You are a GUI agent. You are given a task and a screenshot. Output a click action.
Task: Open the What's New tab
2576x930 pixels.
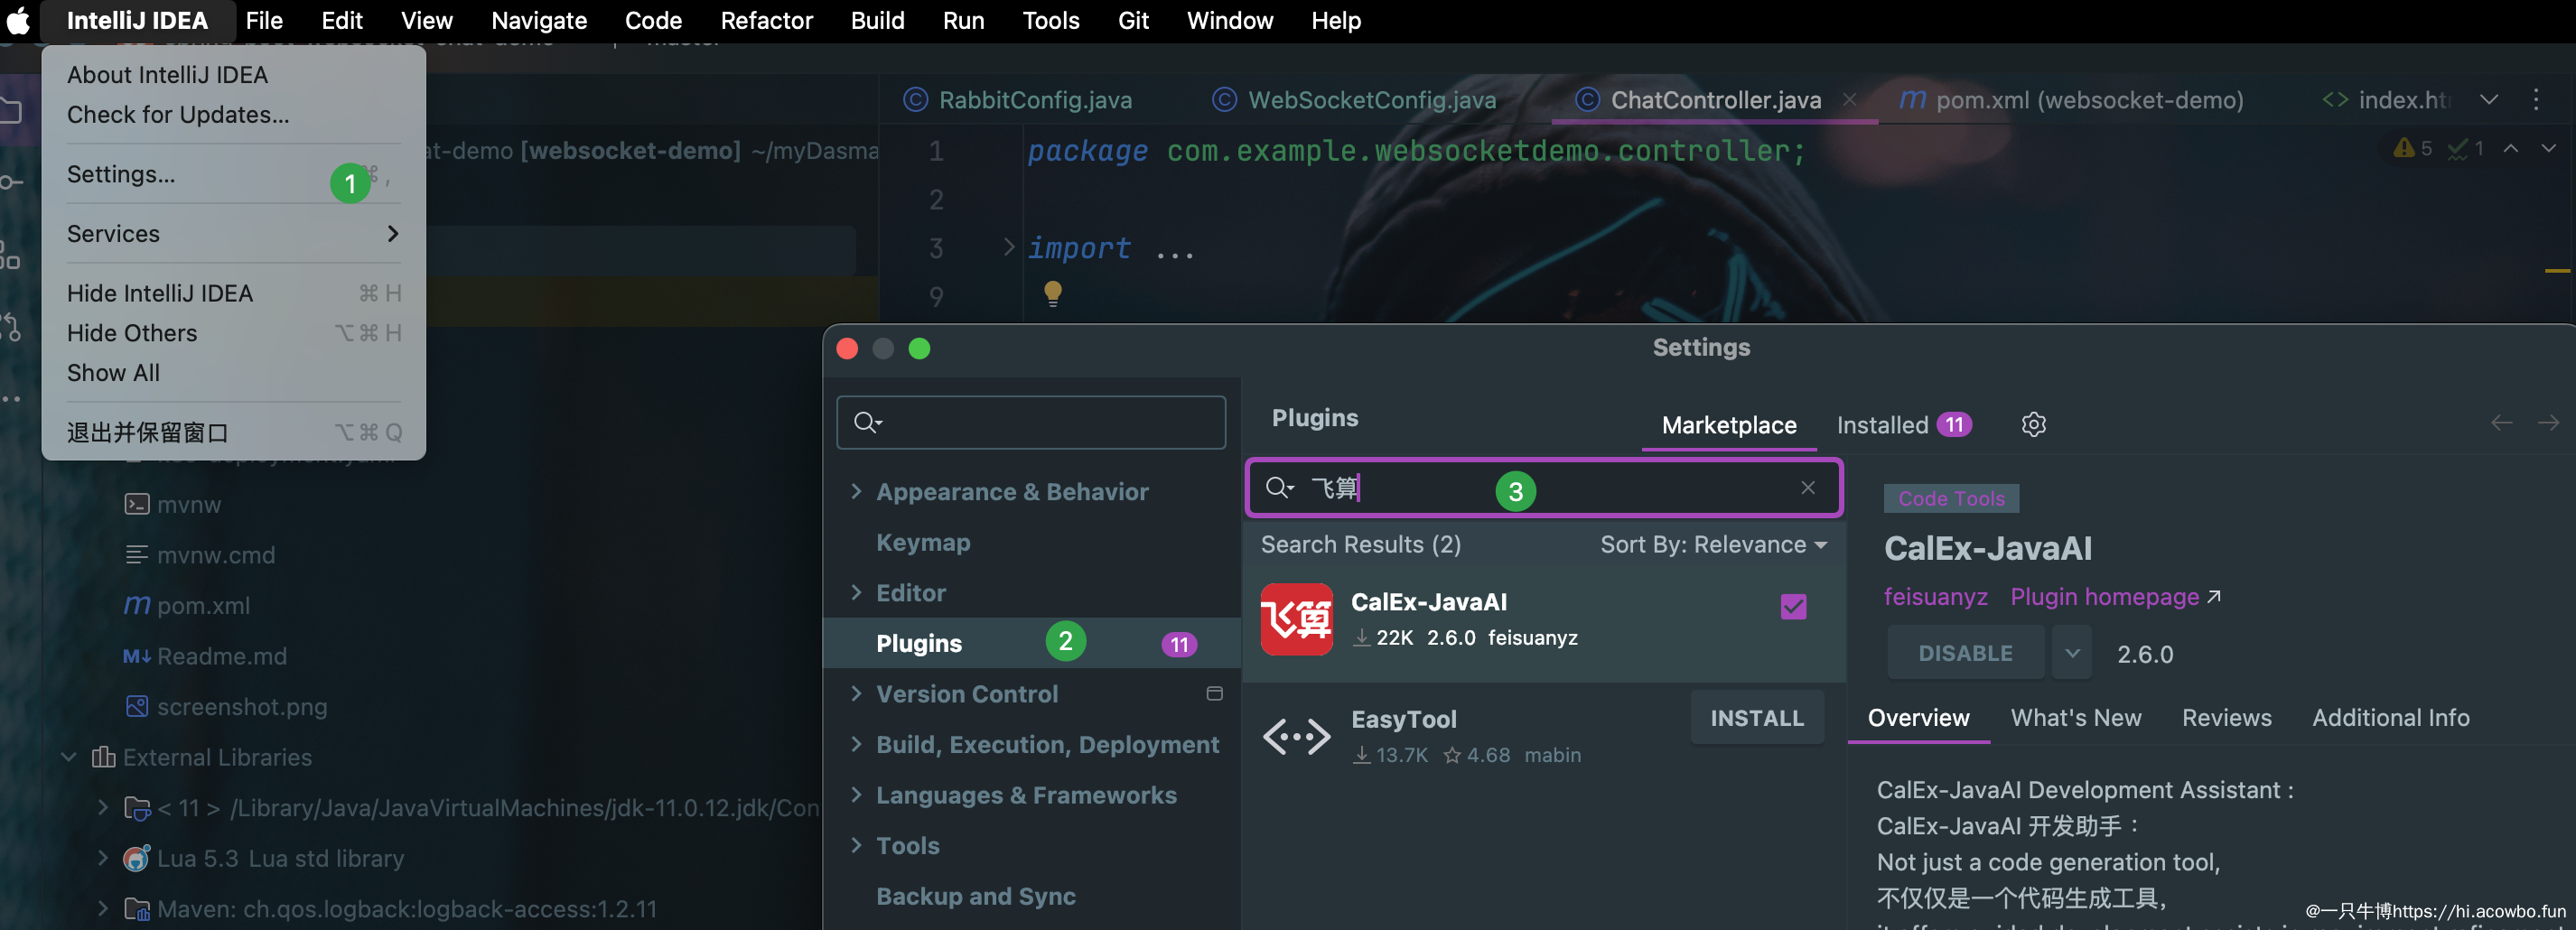click(2075, 718)
